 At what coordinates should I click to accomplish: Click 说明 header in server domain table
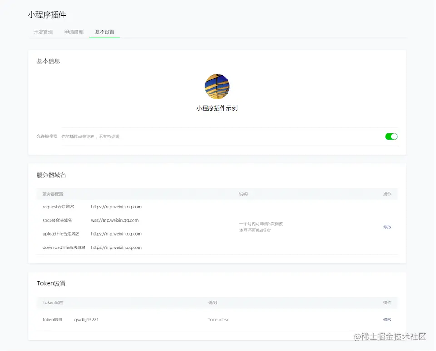point(243,194)
